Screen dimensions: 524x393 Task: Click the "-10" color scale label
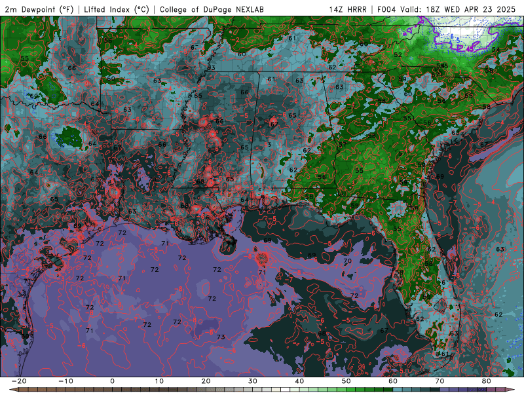coord(65,381)
